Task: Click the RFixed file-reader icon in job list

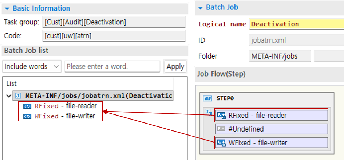Action: pyautogui.click(x=27, y=106)
